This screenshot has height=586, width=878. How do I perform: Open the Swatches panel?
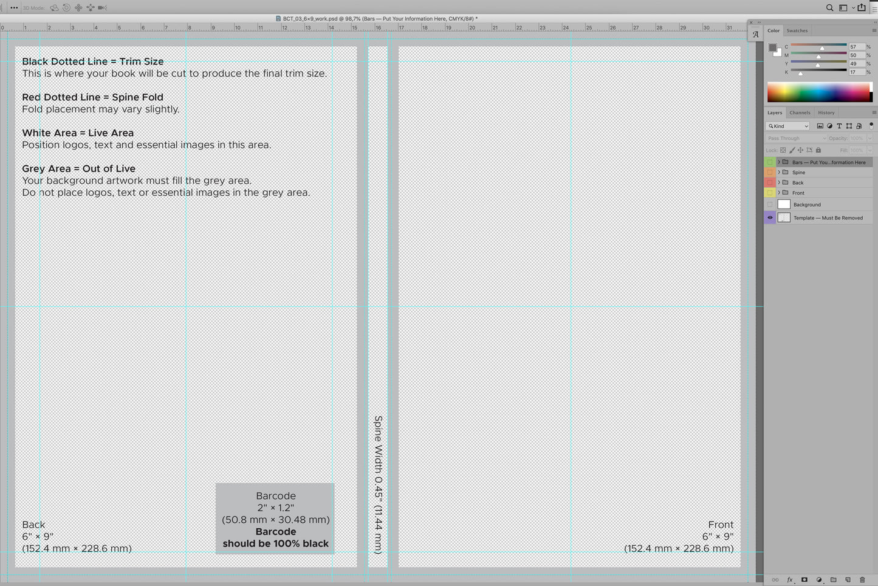tap(797, 30)
